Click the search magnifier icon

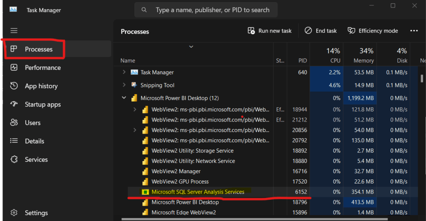(144, 10)
